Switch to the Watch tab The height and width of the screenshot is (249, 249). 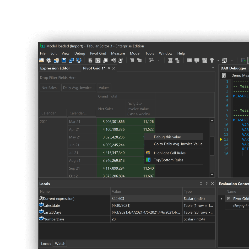coord(60,243)
